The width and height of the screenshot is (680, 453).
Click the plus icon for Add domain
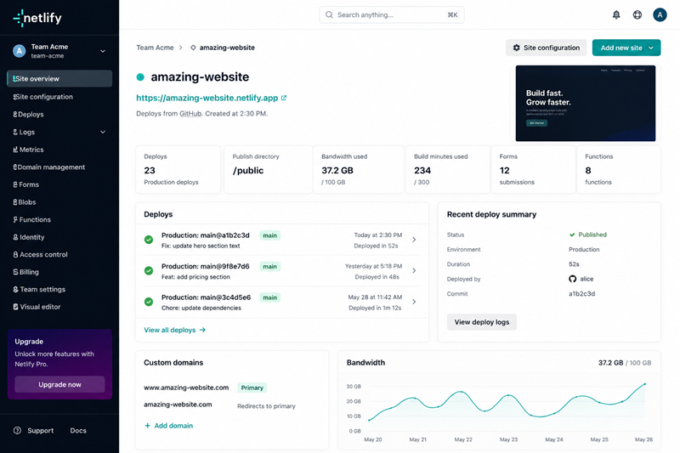tap(147, 426)
